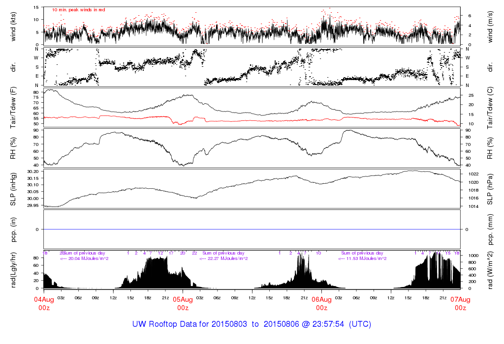The height and width of the screenshot is (344, 504).
Task: Click the "rad (W/m^2)" axis label
Action: click(490, 269)
